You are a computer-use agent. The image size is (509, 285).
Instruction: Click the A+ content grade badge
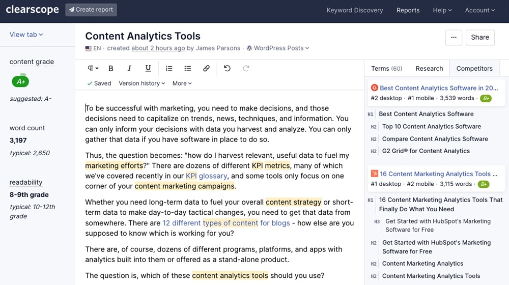[20, 81]
